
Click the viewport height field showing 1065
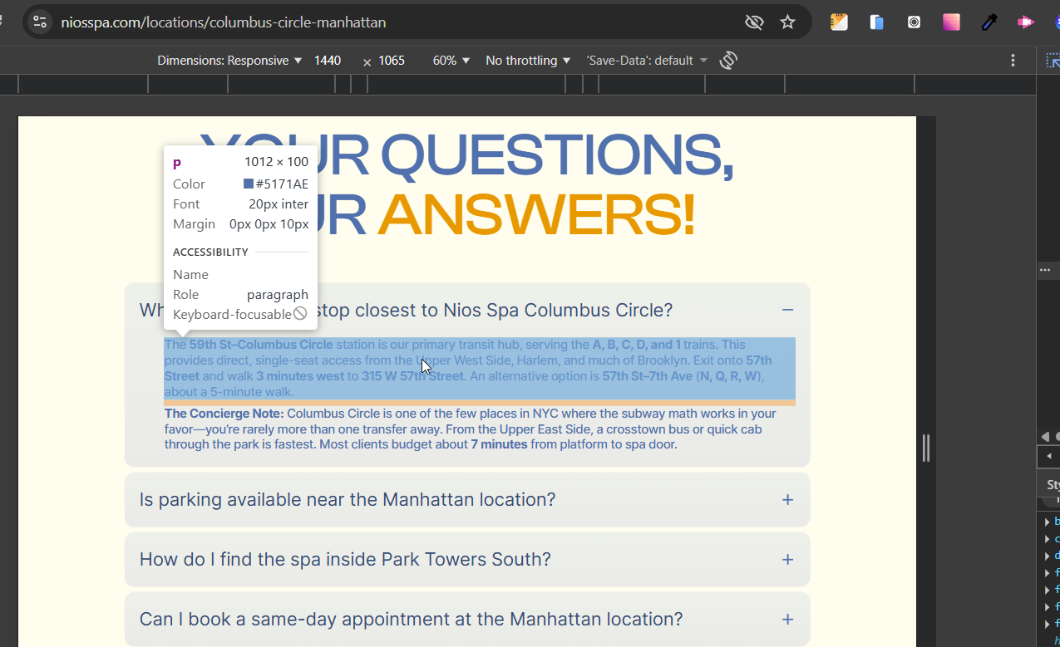[x=392, y=61]
